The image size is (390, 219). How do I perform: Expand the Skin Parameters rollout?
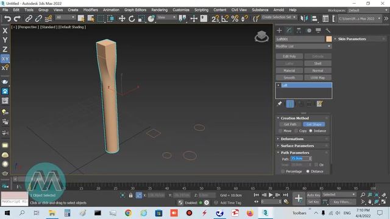[x=352, y=39]
